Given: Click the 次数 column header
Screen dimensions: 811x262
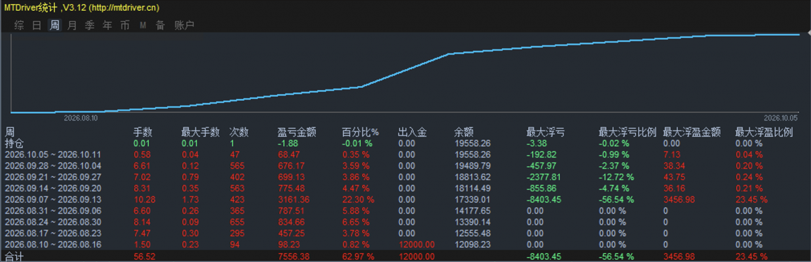Looking at the screenshot, I should point(239,132).
